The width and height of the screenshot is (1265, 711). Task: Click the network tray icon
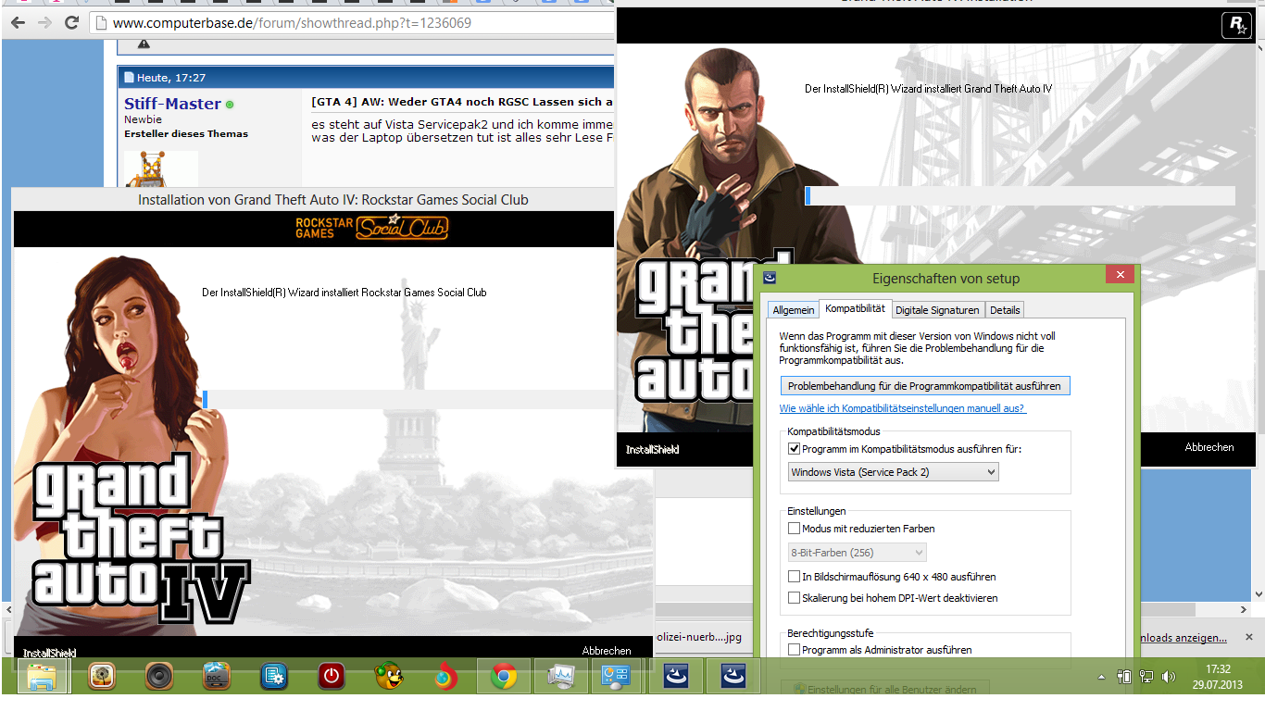(x=1146, y=677)
